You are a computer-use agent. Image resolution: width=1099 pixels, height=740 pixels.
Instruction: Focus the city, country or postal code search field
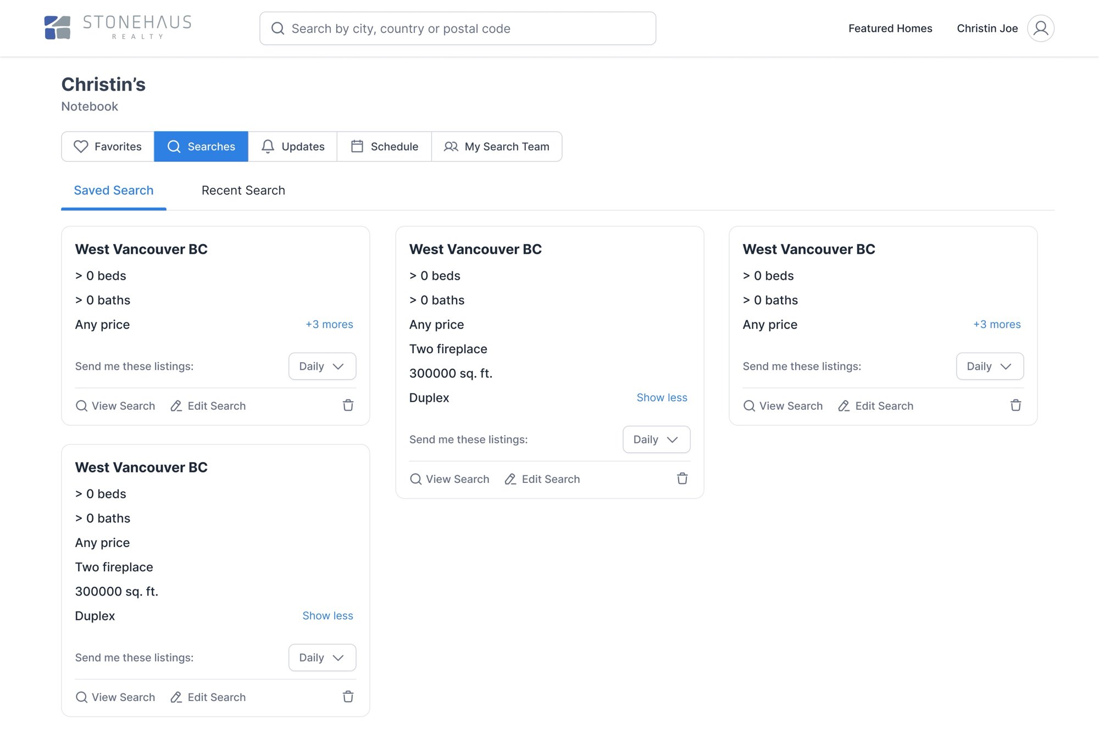point(458,29)
